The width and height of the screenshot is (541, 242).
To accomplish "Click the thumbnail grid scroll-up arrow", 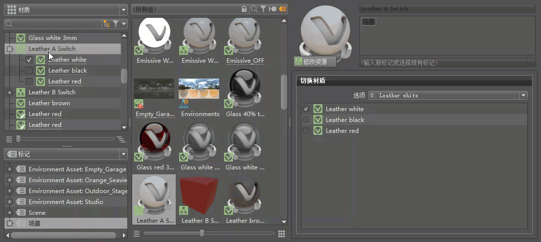I will [x=284, y=21].
